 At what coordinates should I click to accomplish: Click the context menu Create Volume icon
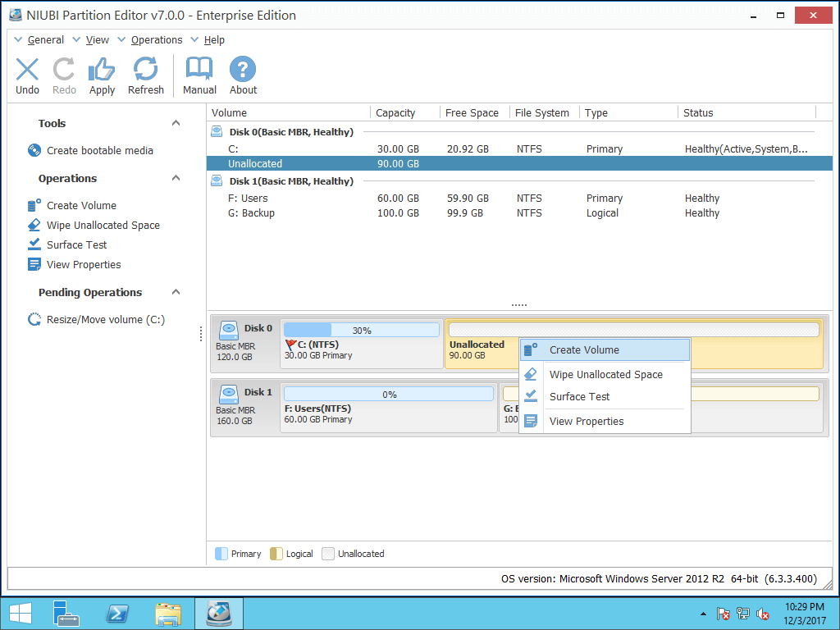531,349
